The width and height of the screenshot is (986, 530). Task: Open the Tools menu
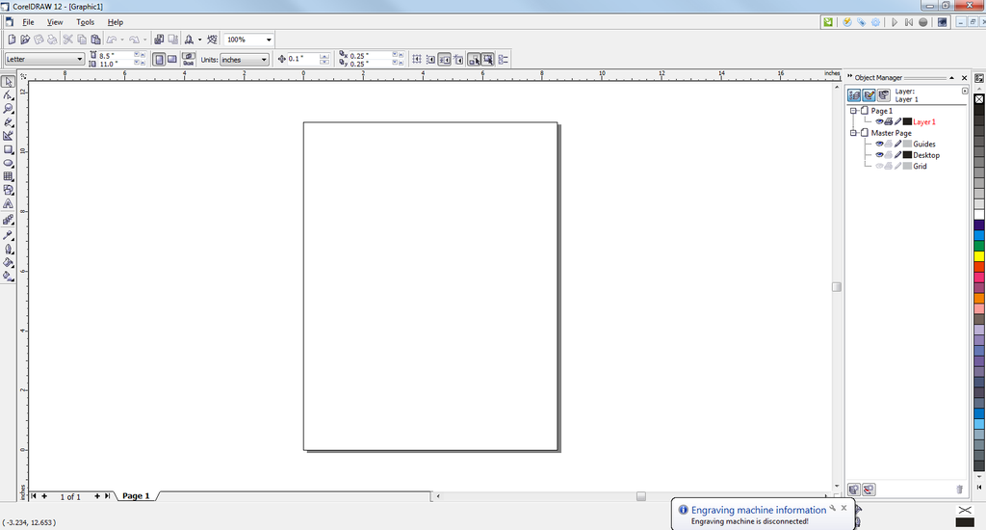(86, 22)
